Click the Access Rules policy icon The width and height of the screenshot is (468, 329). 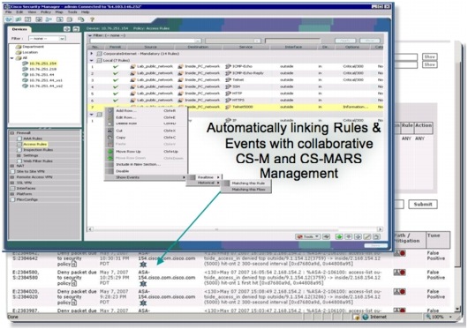19,145
